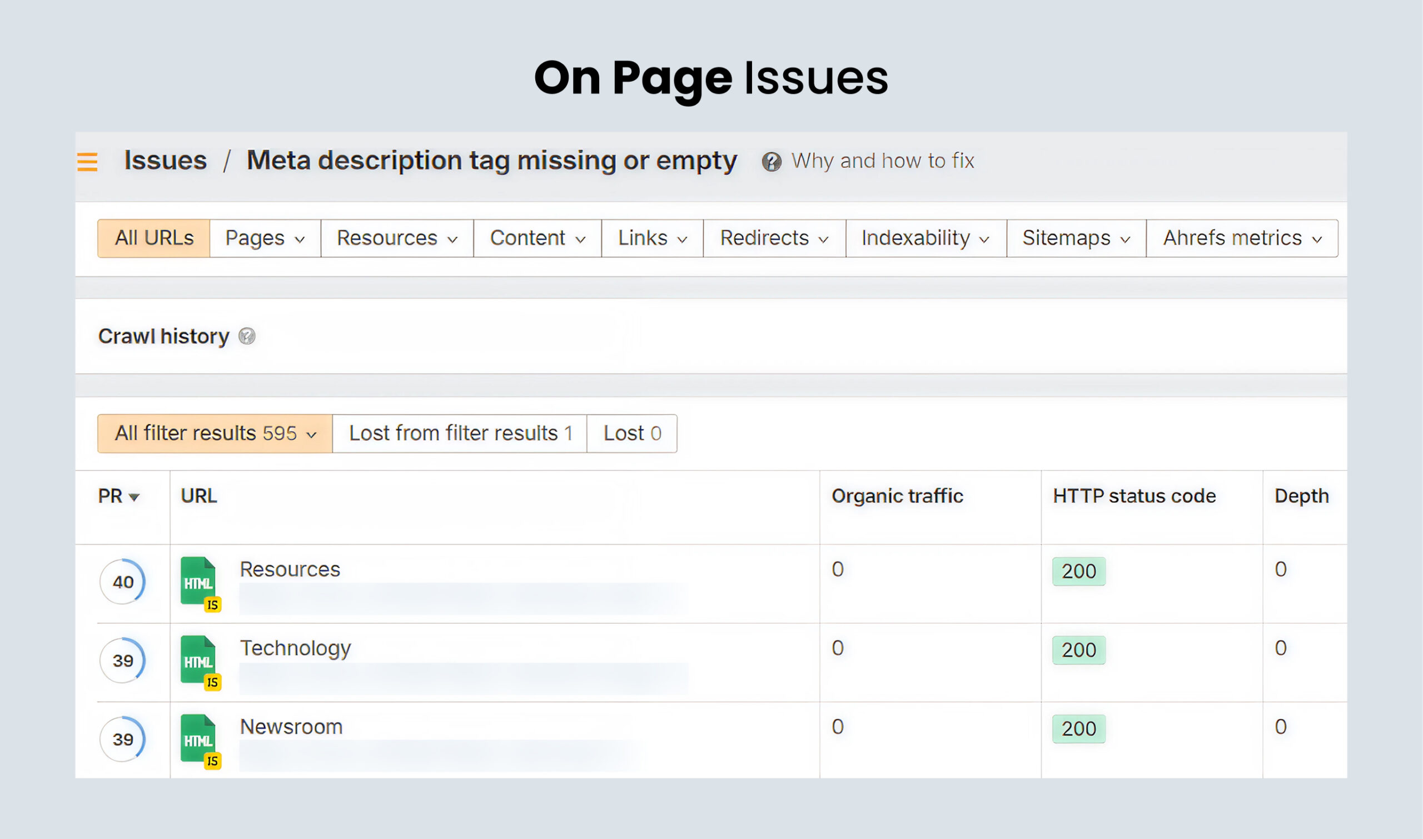Click the wrench icon before Why and how to fix
This screenshot has height=839, width=1423.
773,161
